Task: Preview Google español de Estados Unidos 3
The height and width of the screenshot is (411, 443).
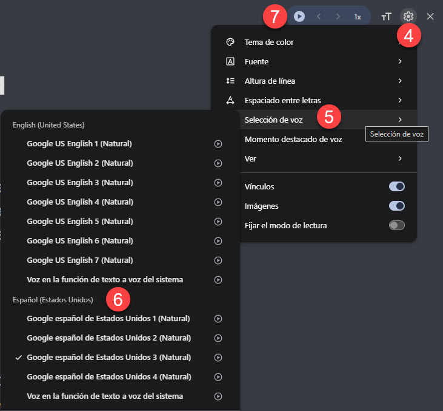Action: [218, 358]
